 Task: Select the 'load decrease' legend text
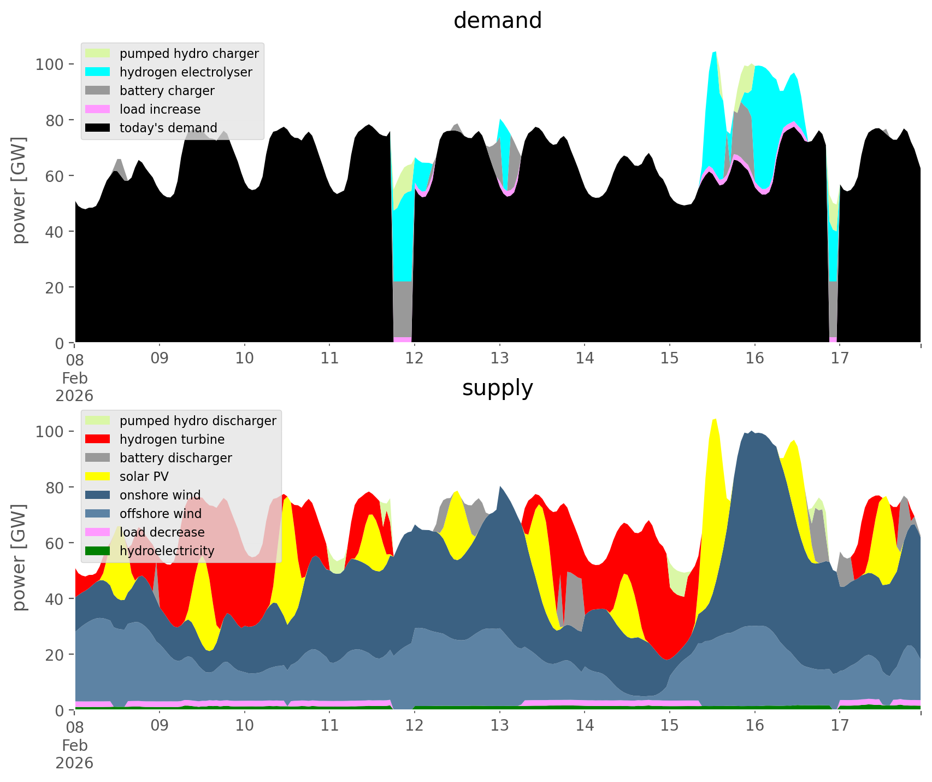point(162,532)
